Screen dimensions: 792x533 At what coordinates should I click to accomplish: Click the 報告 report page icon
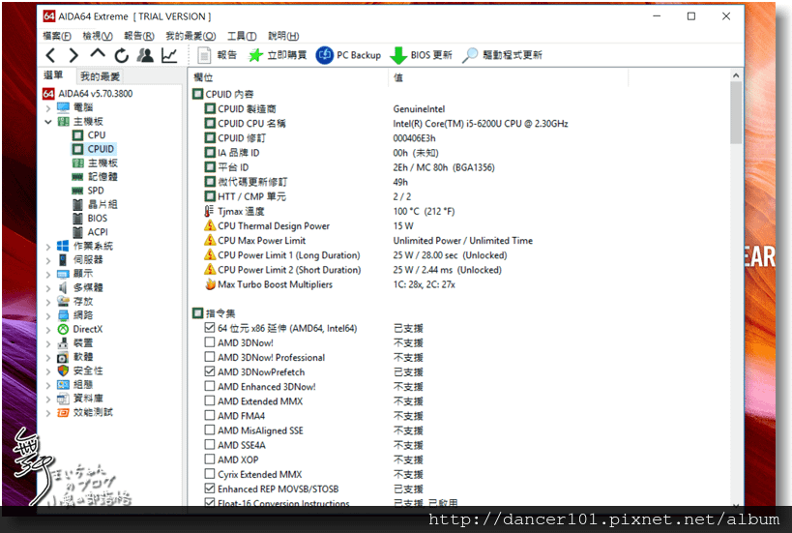point(204,55)
